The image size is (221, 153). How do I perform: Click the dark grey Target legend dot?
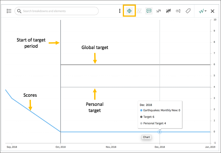tap(141, 117)
